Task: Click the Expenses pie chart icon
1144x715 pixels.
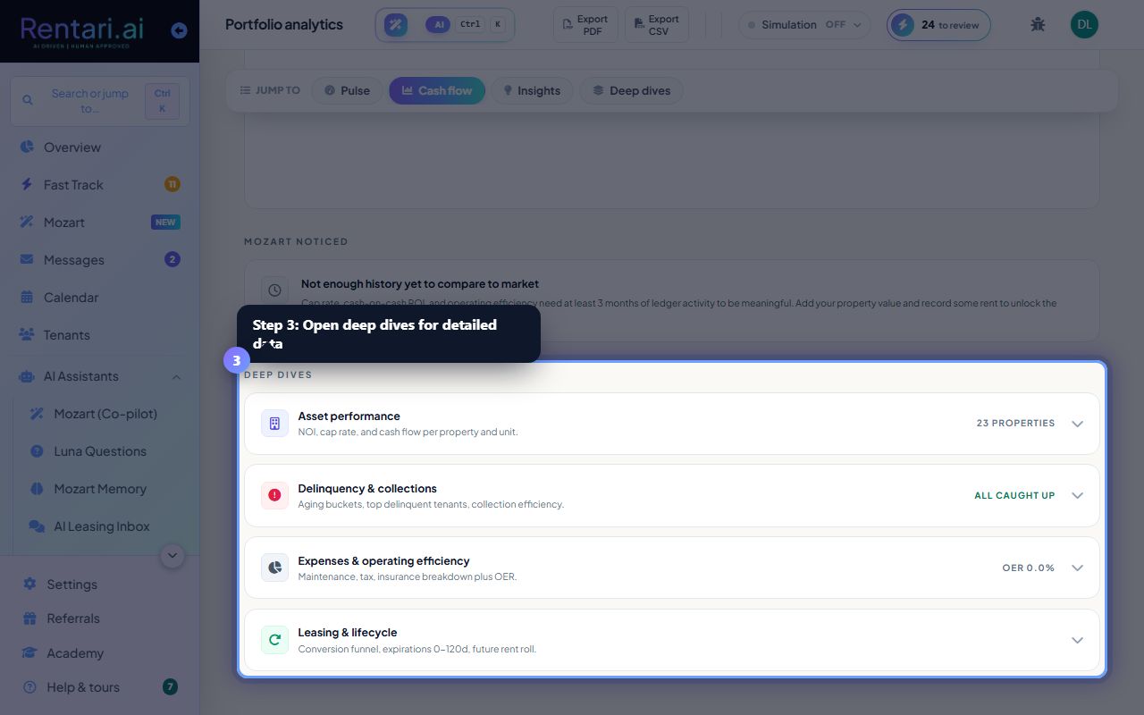Action: (x=274, y=568)
